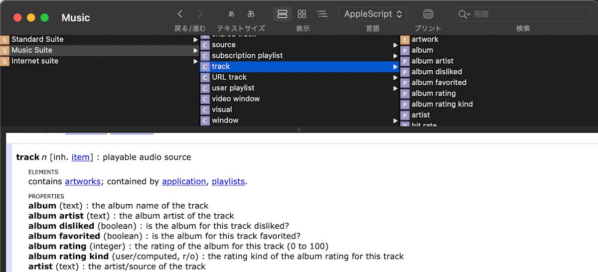
Task: Select the source class
Action: (x=299, y=45)
